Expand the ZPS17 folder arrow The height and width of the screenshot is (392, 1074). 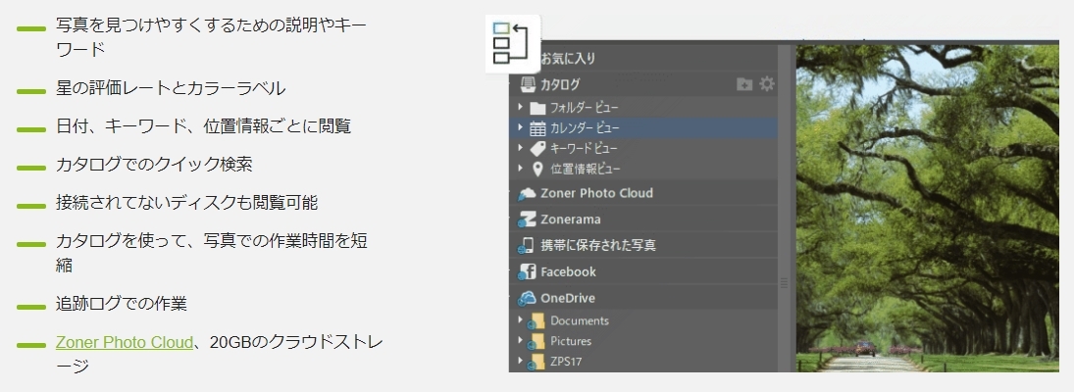click(x=521, y=361)
